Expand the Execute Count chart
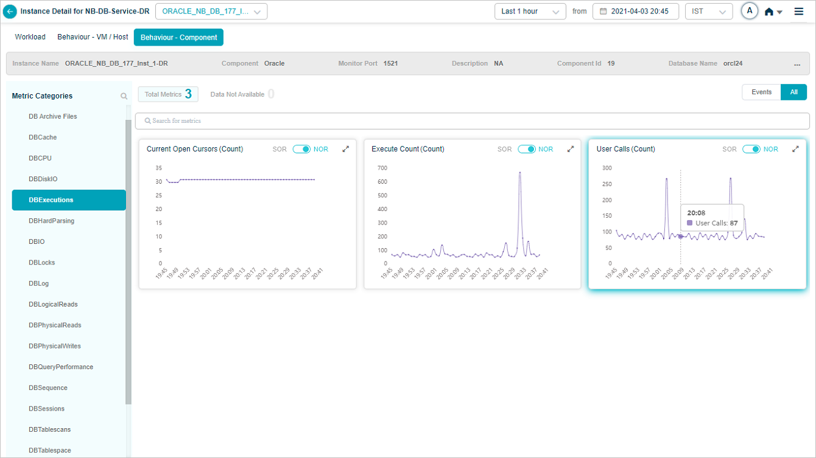Screen dimensions: 816x458 tap(571, 149)
